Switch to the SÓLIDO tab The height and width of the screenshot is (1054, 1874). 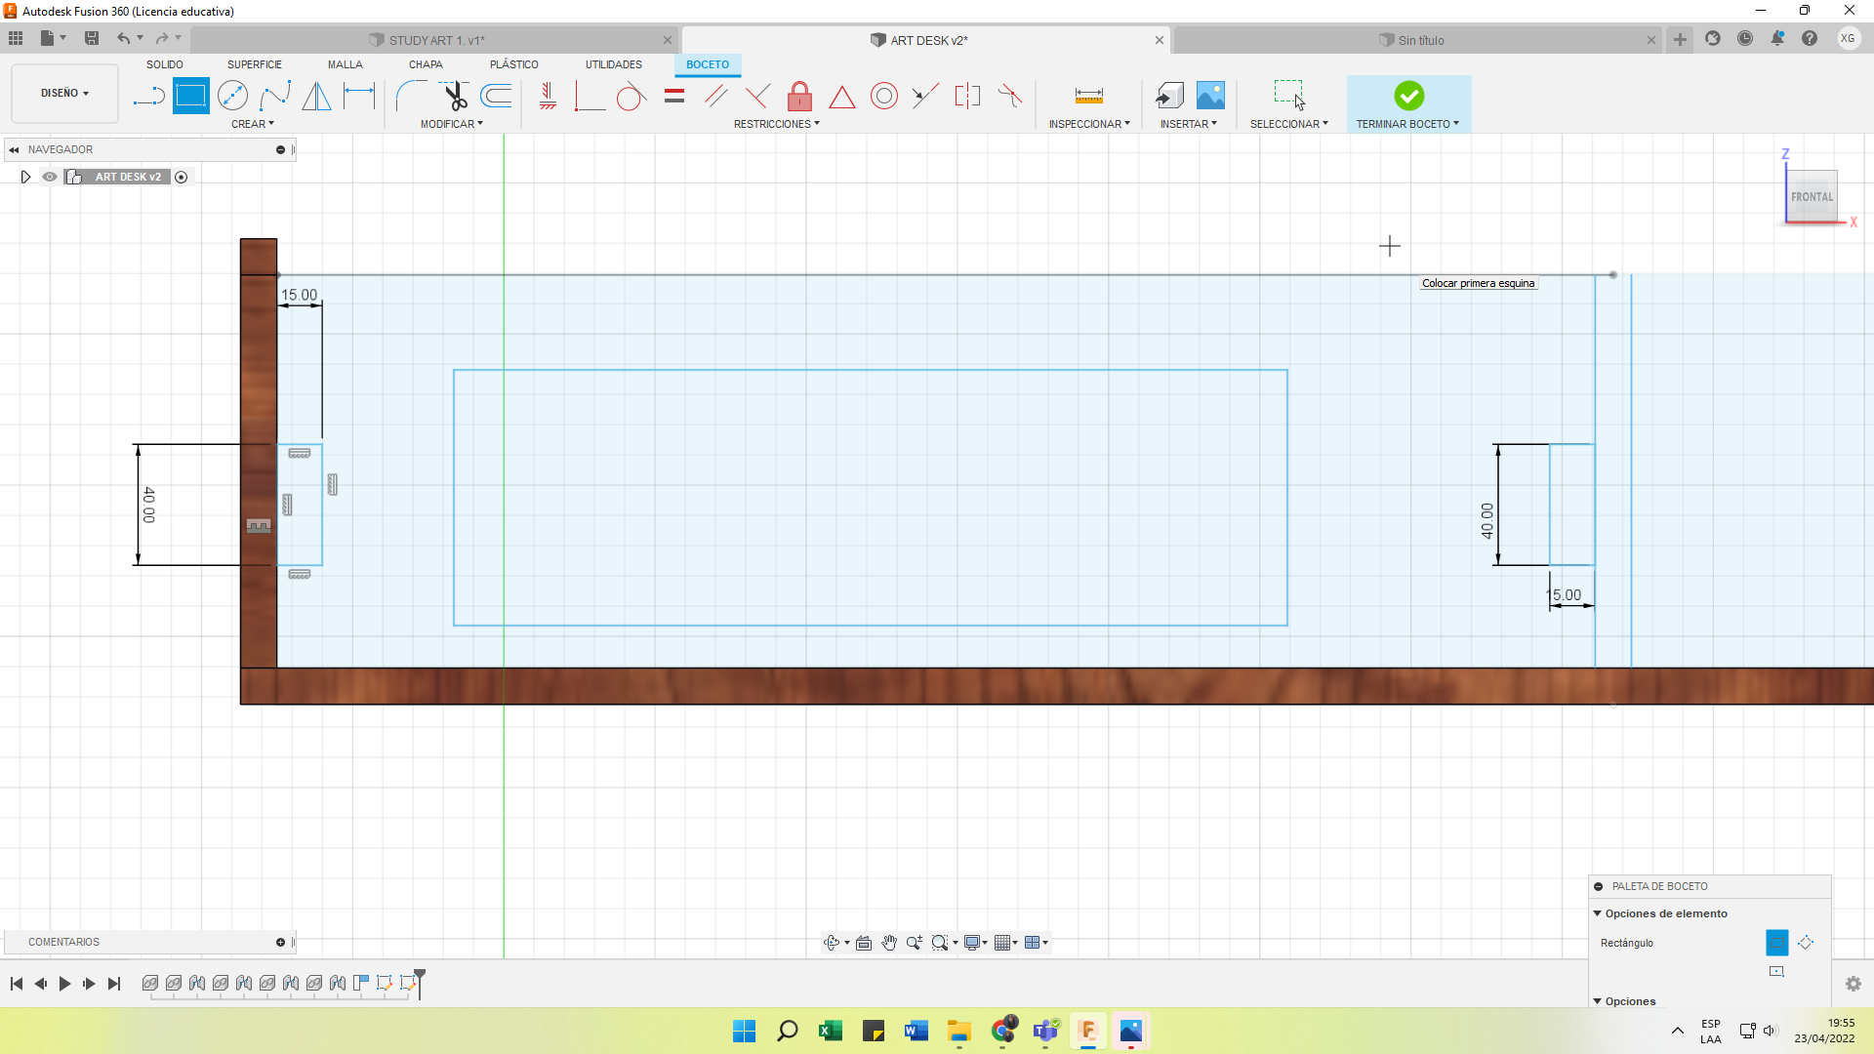165,64
